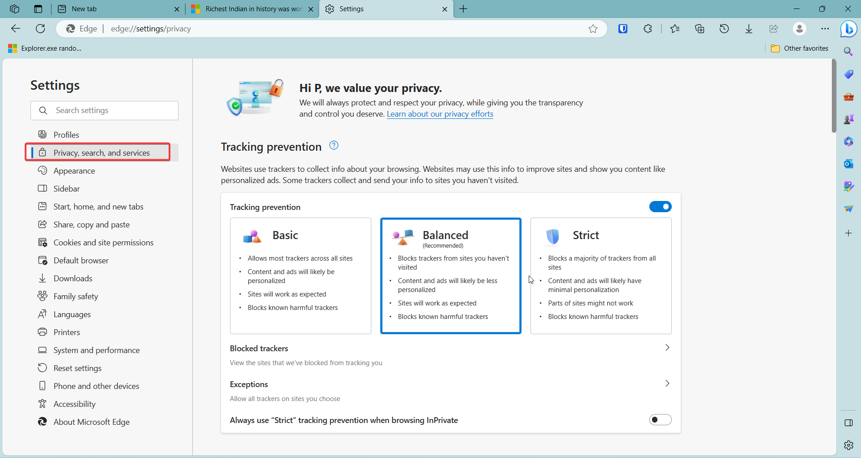The width and height of the screenshot is (861, 458).
Task: Add page to favorites star icon
Action: [x=593, y=29]
